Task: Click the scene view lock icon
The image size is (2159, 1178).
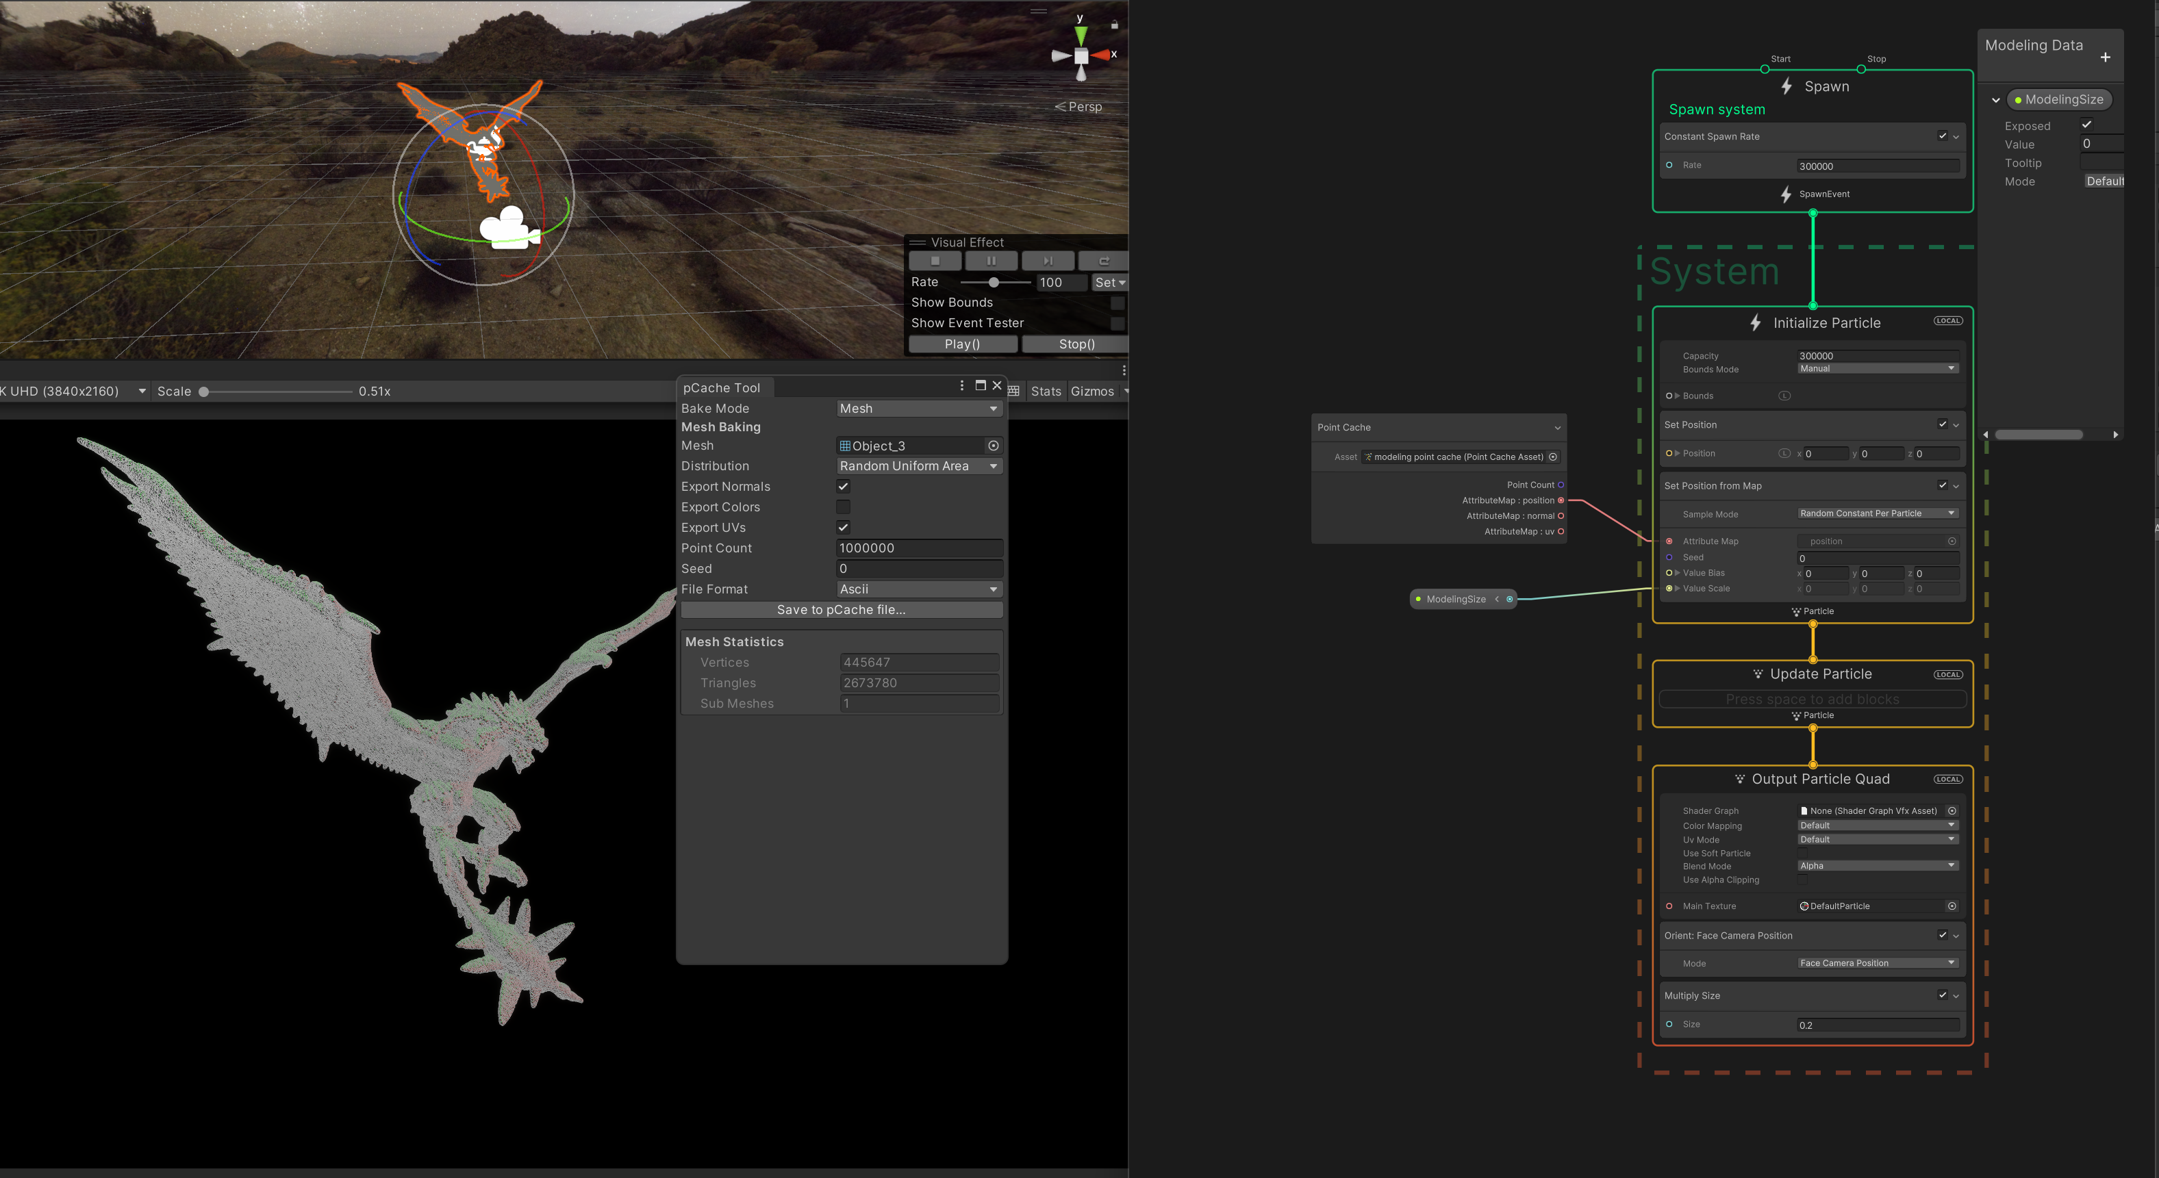Action: [1115, 25]
